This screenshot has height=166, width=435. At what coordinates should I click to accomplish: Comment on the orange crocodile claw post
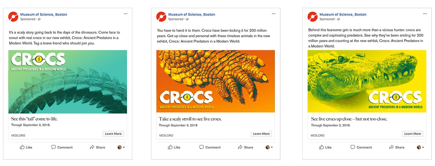(210, 147)
